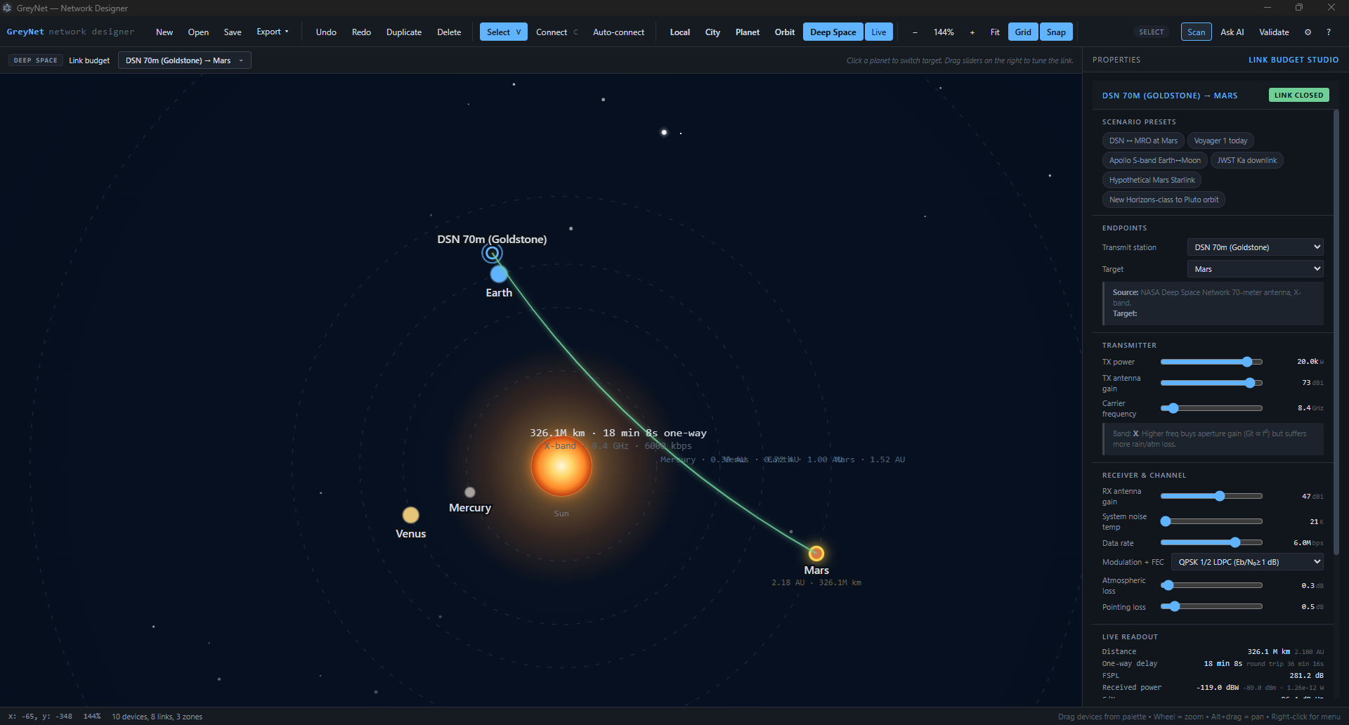The height and width of the screenshot is (725, 1349).
Task: Adjust the Atmospheric loss slider
Action: click(1211, 585)
